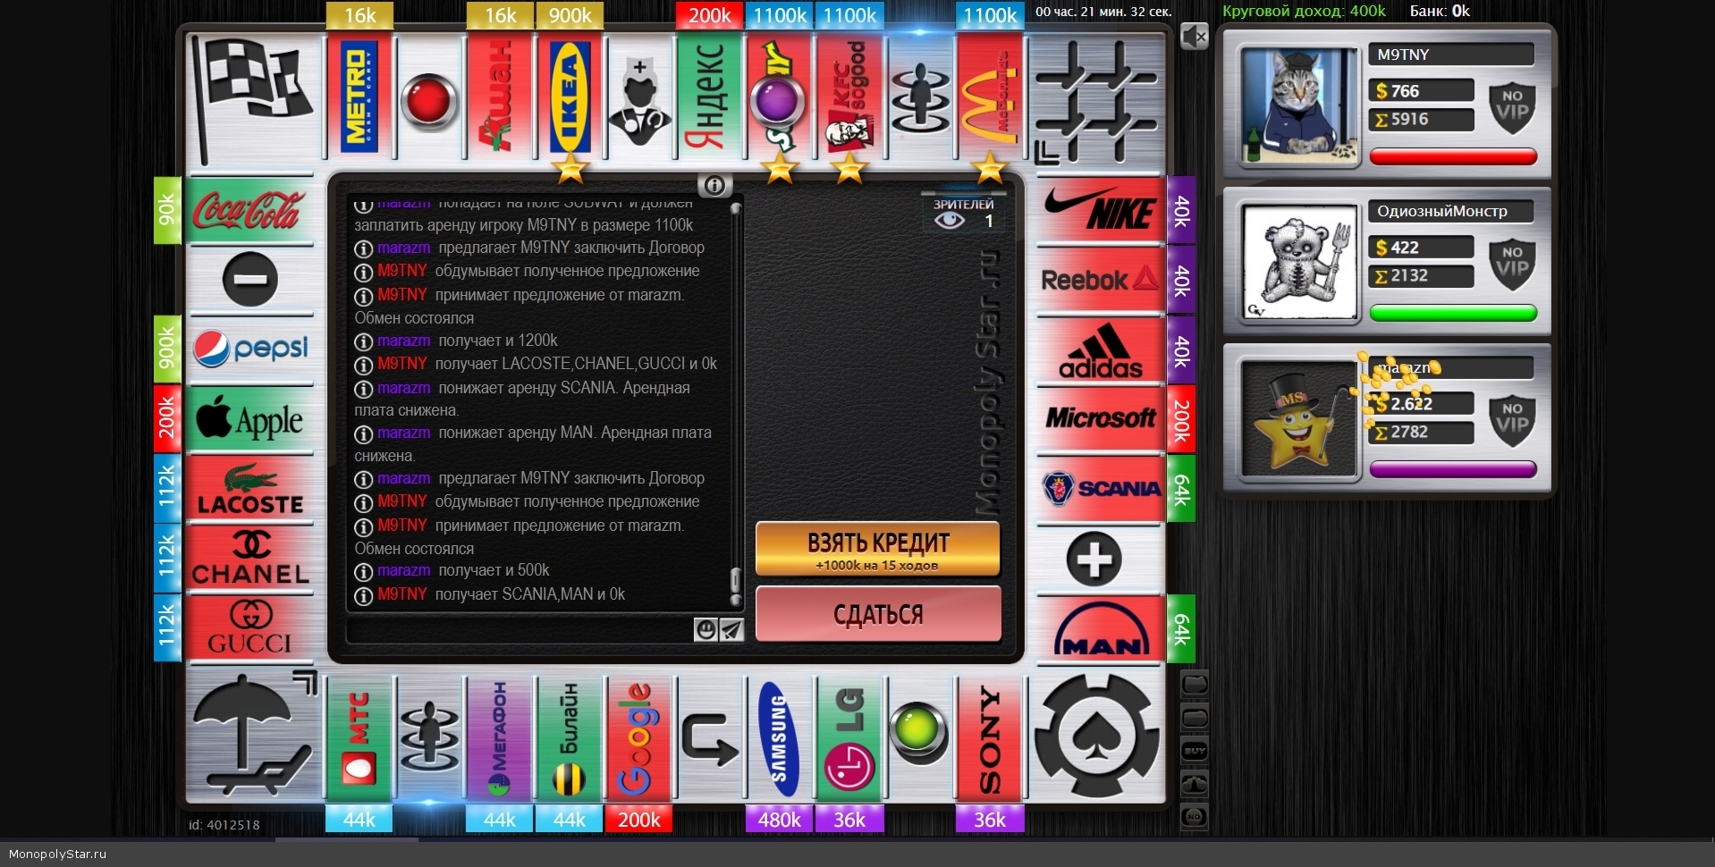Click the CHANEL property cell
Screen dimensions: 1715x867
click(250, 559)
